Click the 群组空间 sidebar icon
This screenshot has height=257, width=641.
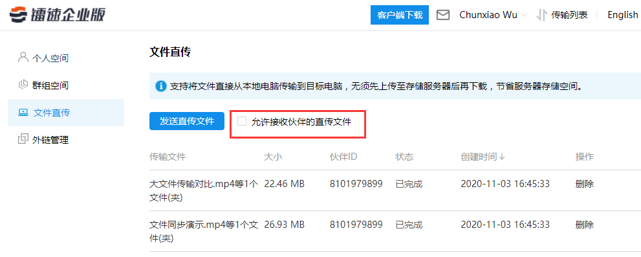pos(23,85)
